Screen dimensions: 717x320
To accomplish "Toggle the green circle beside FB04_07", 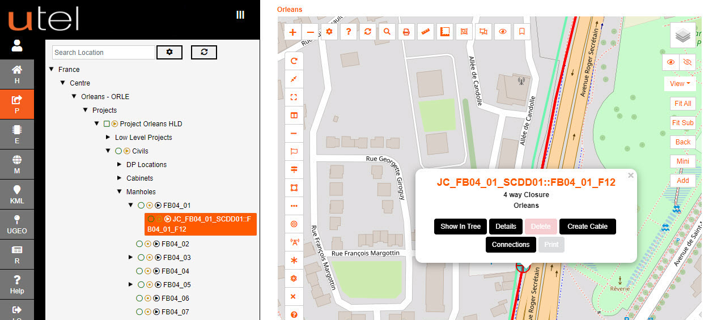I will [x=139, y=312].
